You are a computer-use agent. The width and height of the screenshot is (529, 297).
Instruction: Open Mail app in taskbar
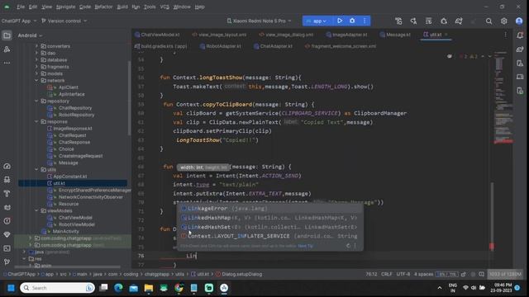click(x=134, y=288)
